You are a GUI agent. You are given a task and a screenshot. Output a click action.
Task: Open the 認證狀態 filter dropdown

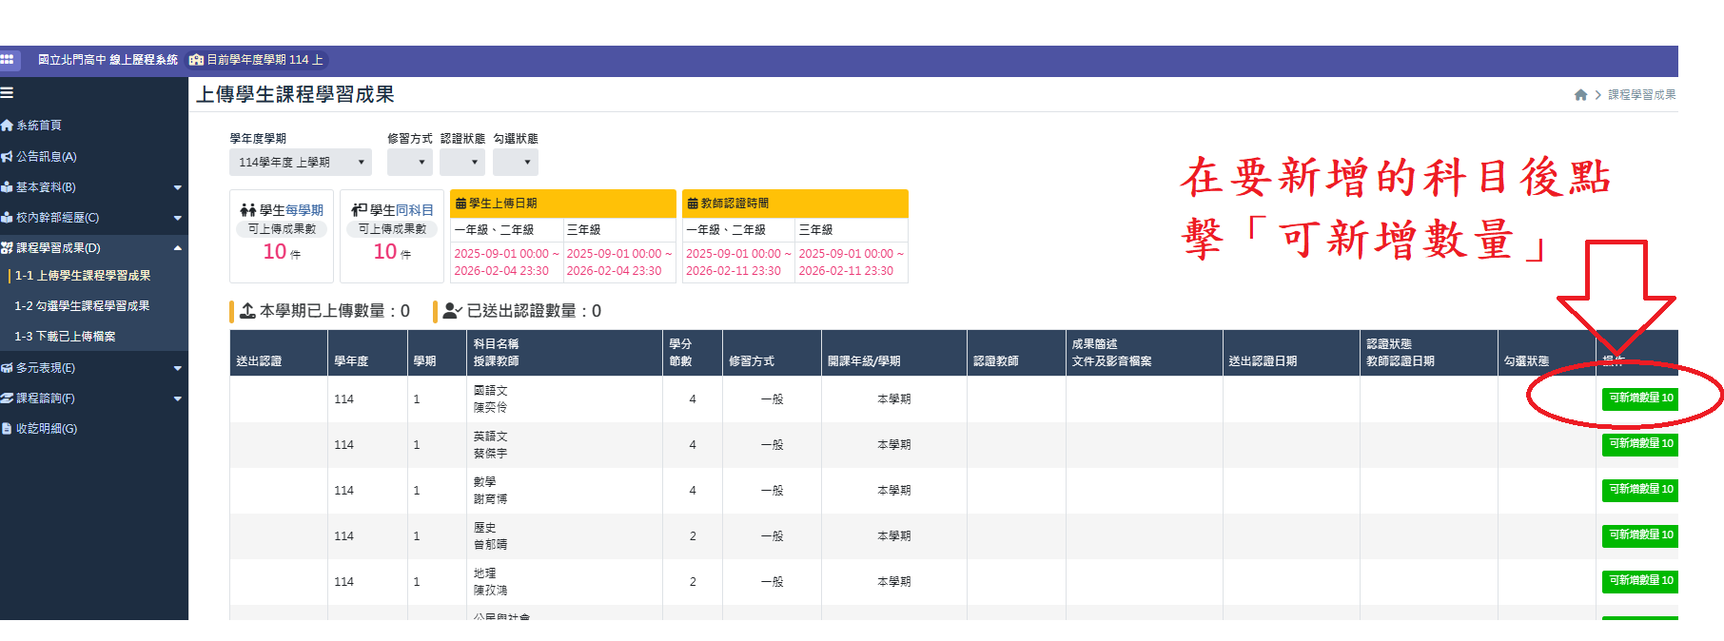pos(462,163)
